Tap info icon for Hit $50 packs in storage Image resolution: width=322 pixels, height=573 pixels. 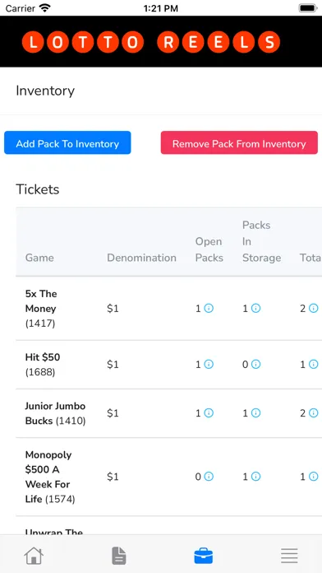256,365
